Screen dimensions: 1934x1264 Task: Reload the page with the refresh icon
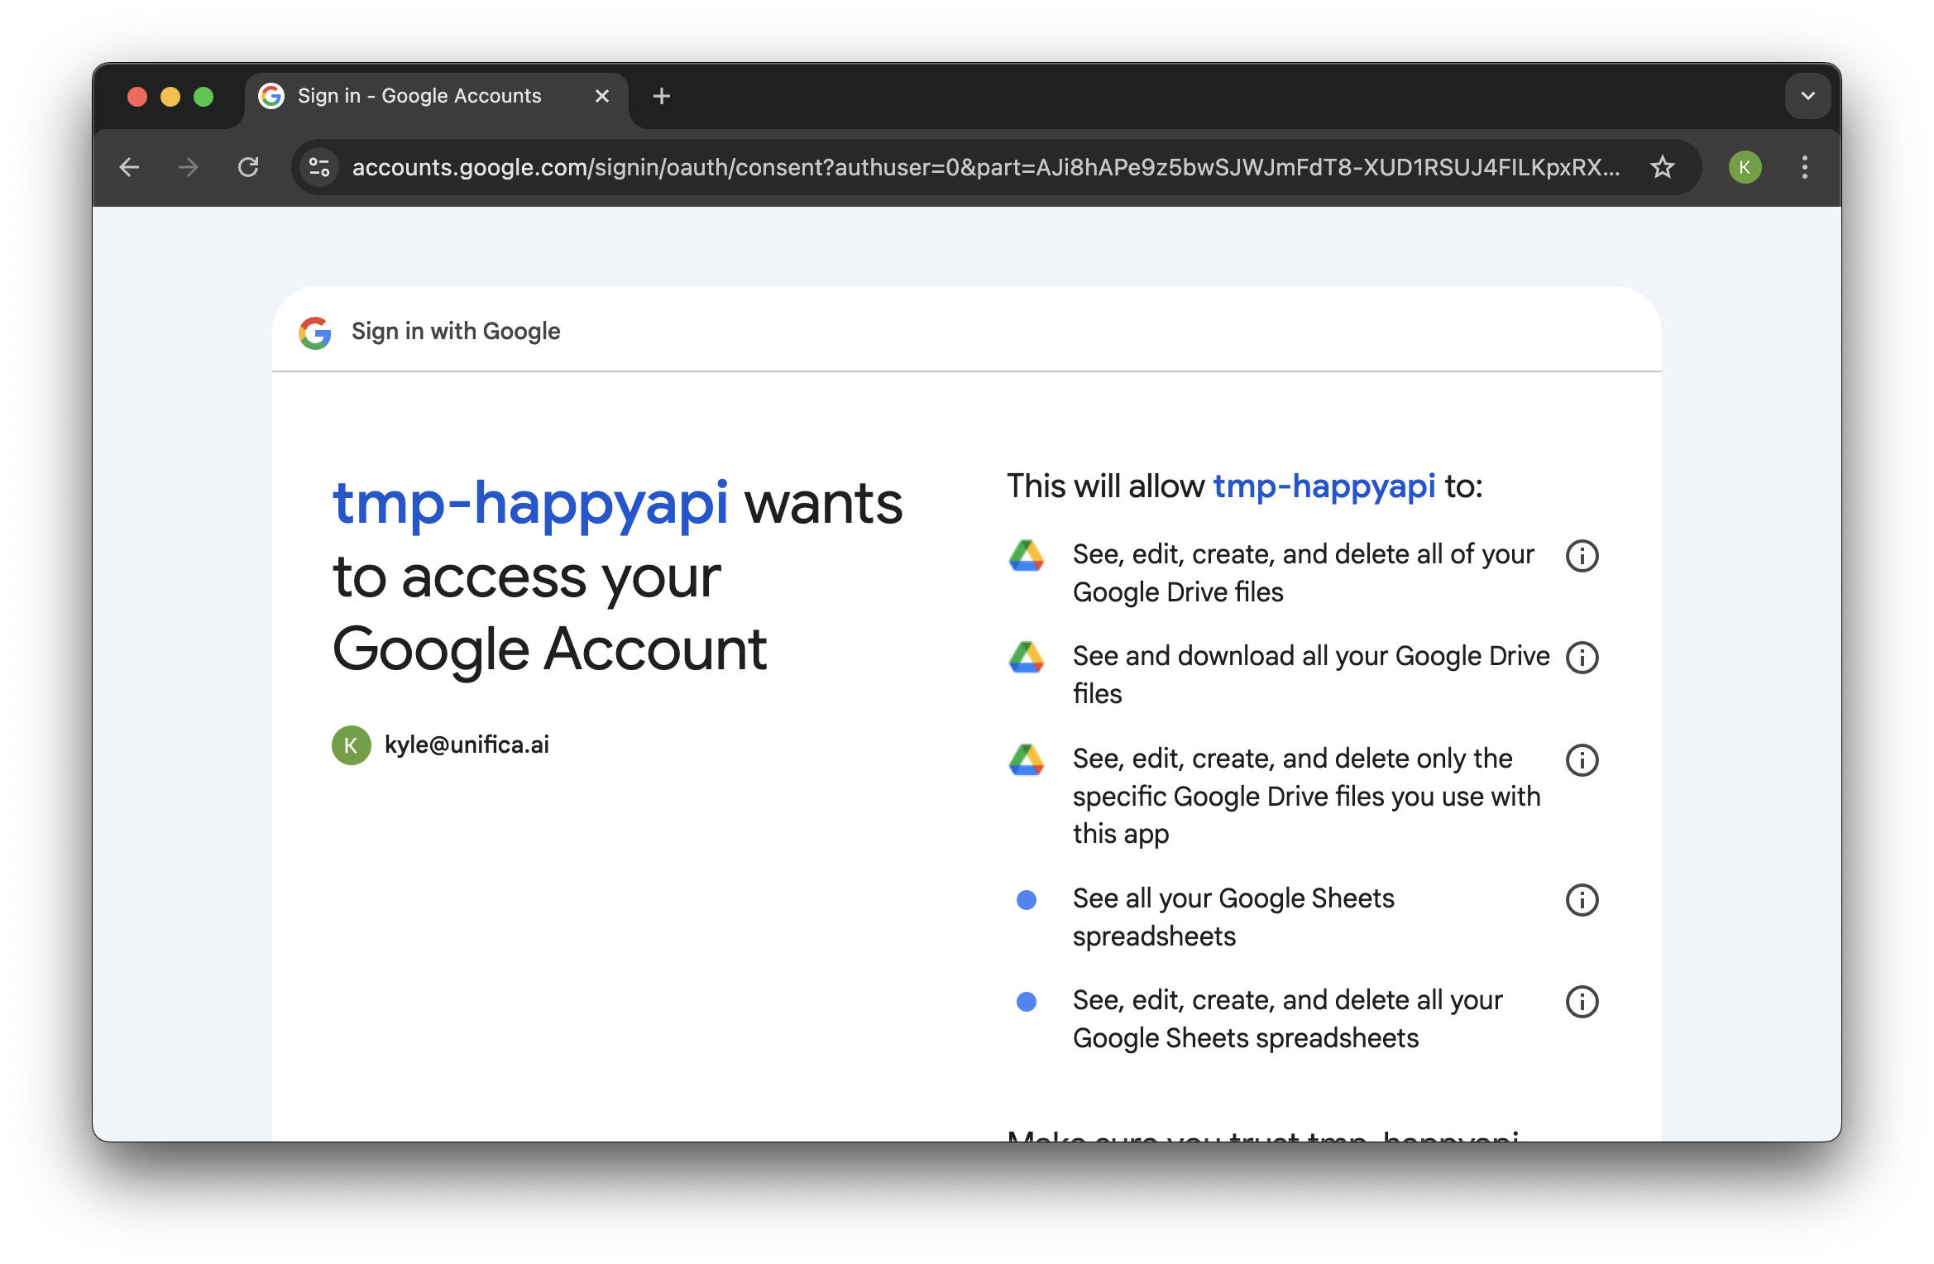(248, 168)
